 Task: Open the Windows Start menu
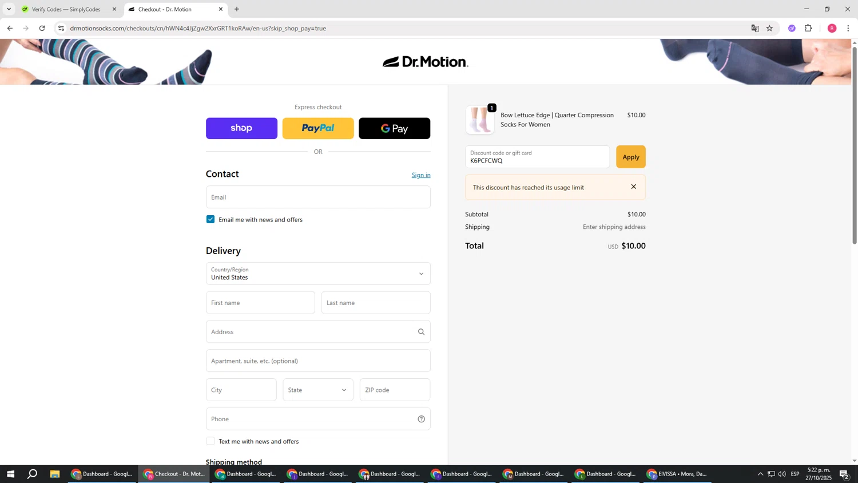coord(10,474)
